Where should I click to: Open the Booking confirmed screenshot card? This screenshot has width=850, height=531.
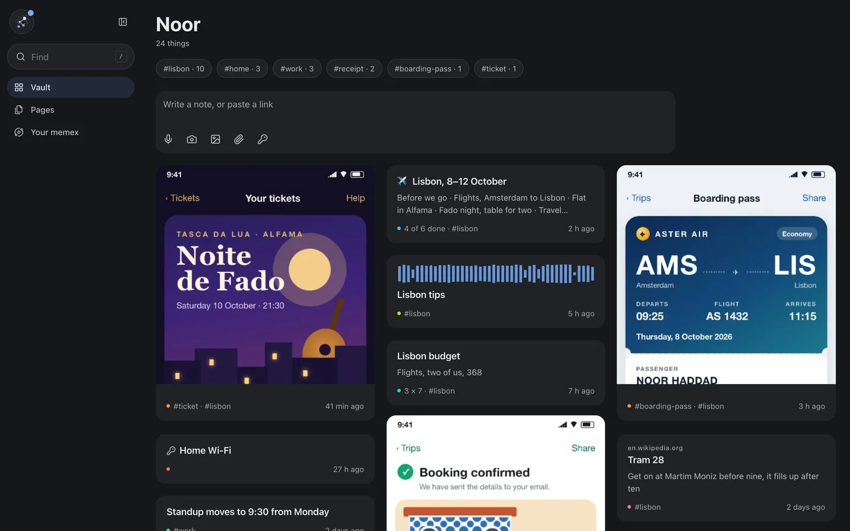point(496,473)
